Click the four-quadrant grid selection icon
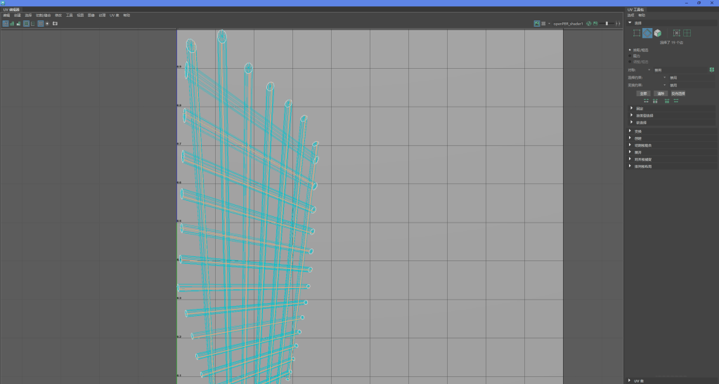719x384 pixels. click(687, 33)
